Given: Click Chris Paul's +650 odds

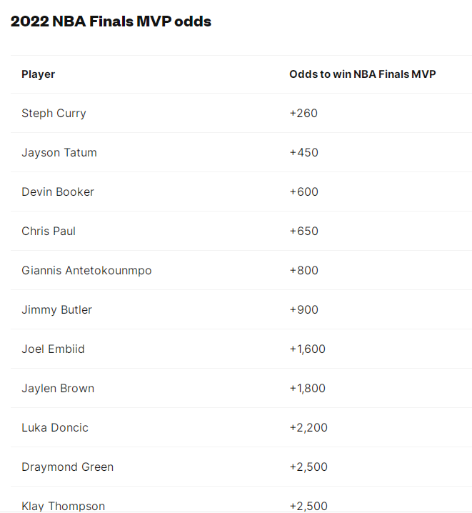Looking at the screenshot, I should click(x=304, y=231).
